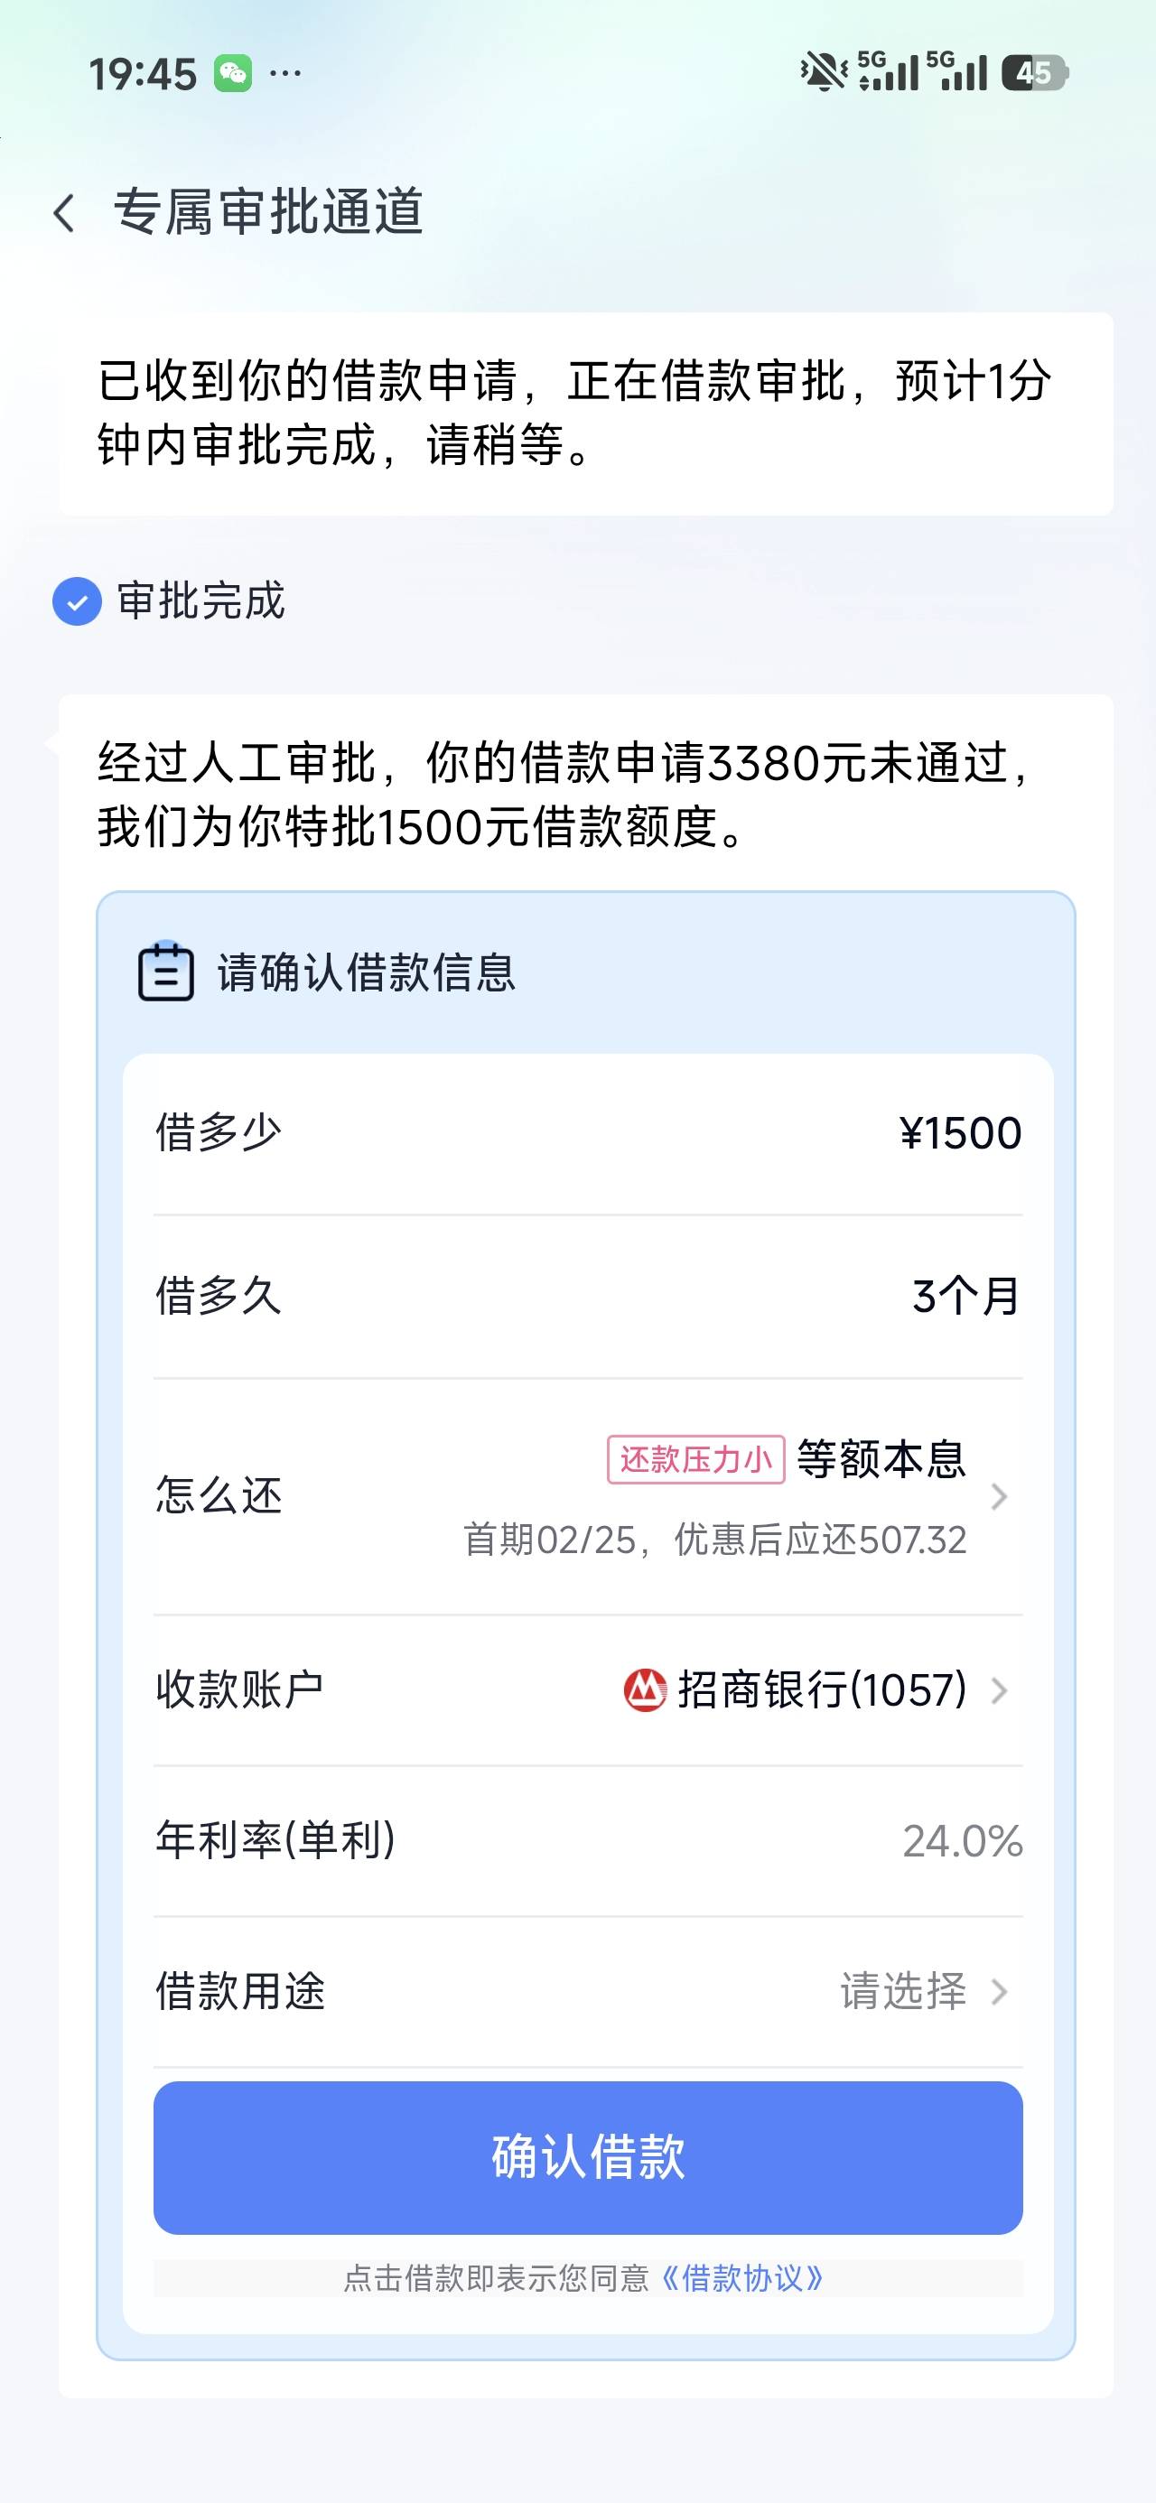This screenshot has width=1156, height=2503.
Task: Tap the 还款压力小 tag
Action: point(695,1459)
